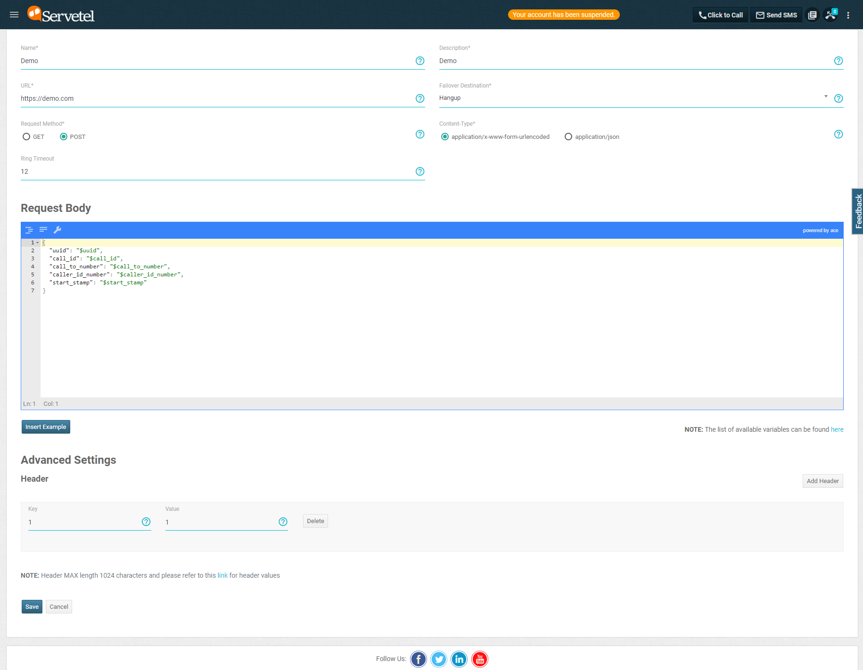Open the Failover Destination dropdown
863x670 pixels.
coord(633,98)
